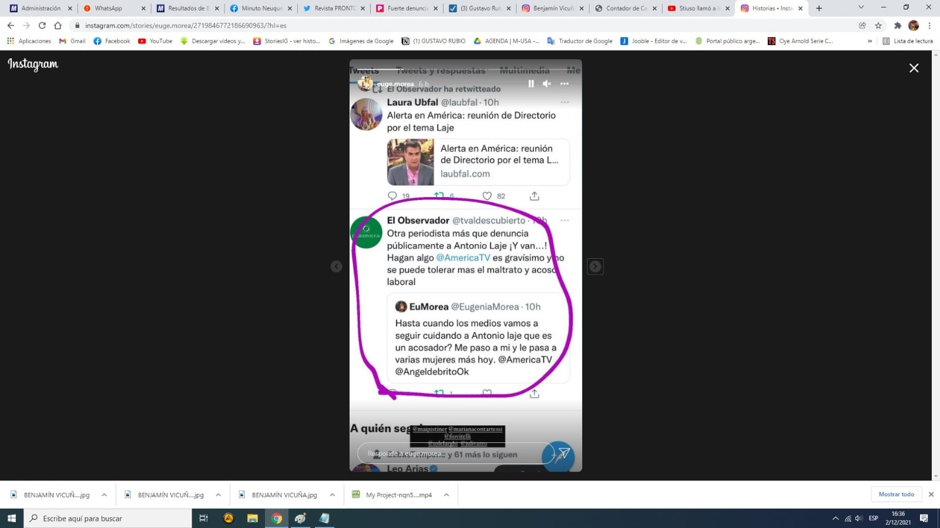Expand My Project mp4 download options
This screenshot has width=940, height=528.
pyautogui.click(x=446, y=495)
